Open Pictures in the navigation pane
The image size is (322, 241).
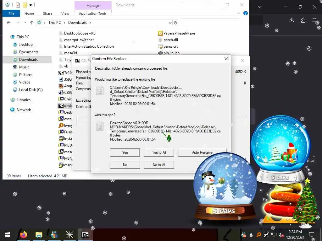point(26,75)
